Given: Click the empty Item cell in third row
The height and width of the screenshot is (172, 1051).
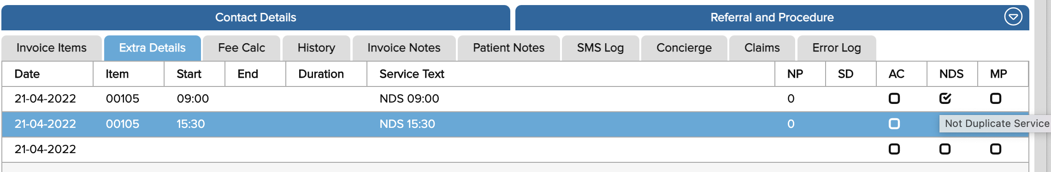Looking at the screenshot, I should pos(129,149).
